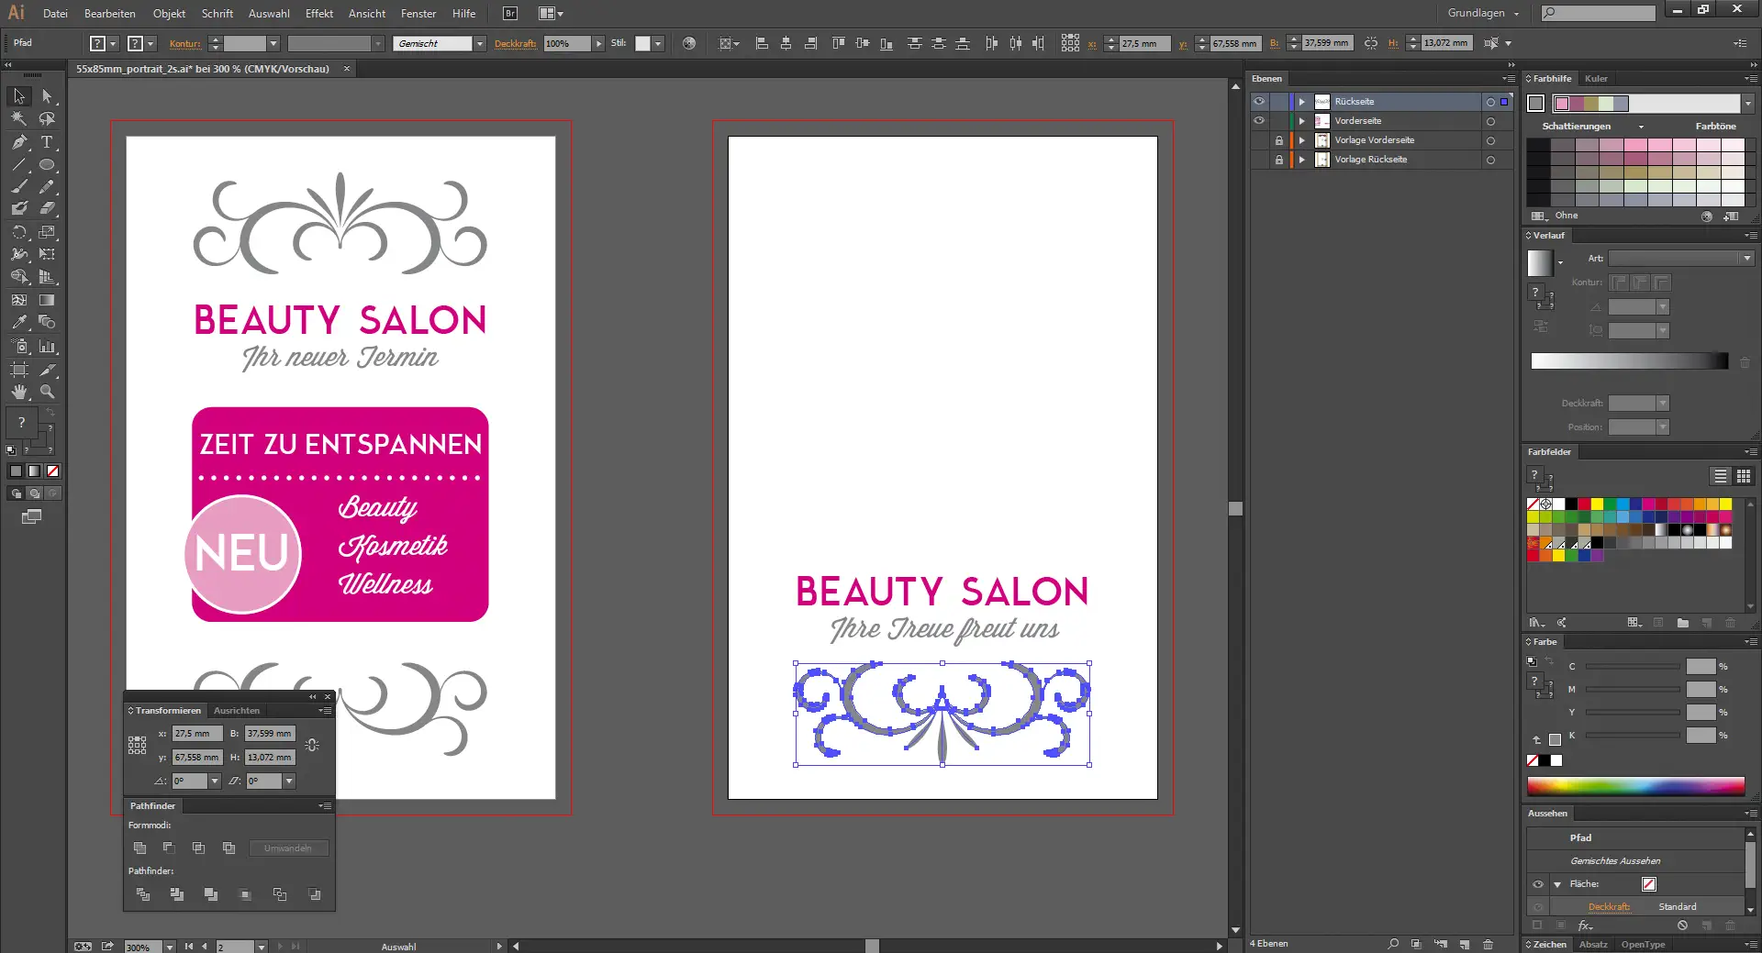Click the Umwandeln button in Pathfinder
The height and width of the screenshot is (953, 1762).
(x=288, y=848)
